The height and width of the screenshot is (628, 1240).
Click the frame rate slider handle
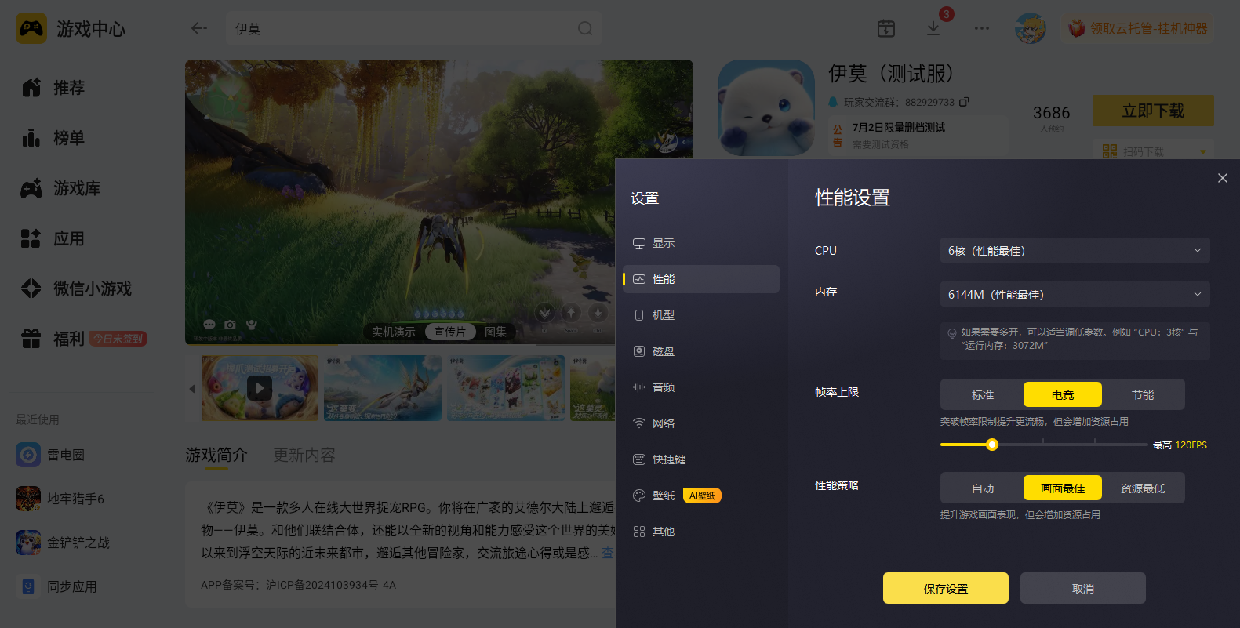[x=992, y=445]
